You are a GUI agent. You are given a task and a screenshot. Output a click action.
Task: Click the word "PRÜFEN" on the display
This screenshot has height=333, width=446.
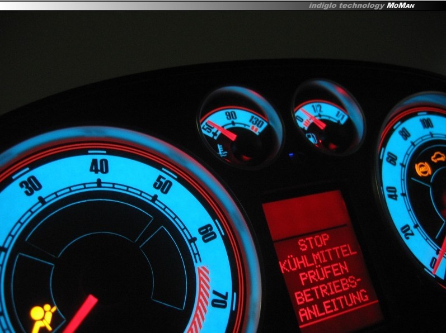324,273
